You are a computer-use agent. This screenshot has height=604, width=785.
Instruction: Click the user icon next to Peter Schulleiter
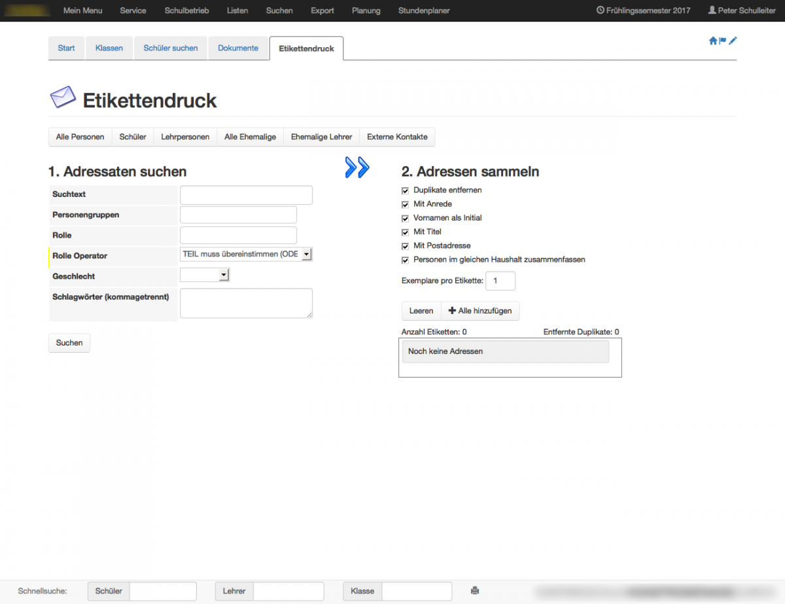[x=712, y=10]
